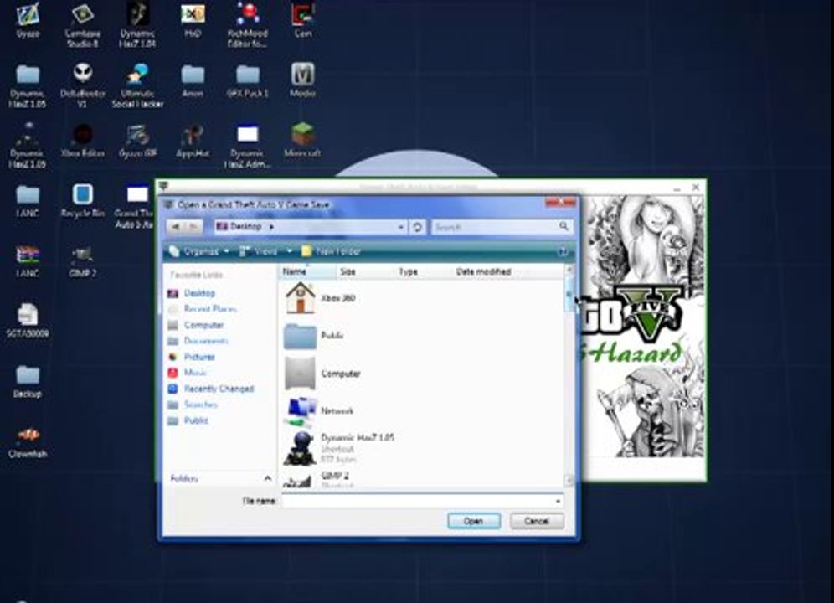Screen dimensions: 834x603
Task: Go back in the open dialog
Action: (x=175, y=227)
